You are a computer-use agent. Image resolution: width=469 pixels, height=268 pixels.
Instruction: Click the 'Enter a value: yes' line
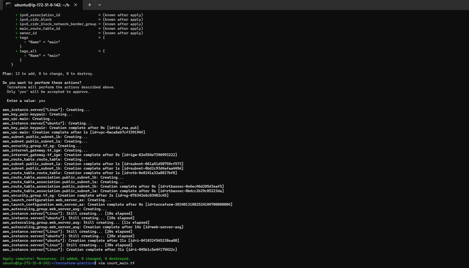(x=26, y=101)
